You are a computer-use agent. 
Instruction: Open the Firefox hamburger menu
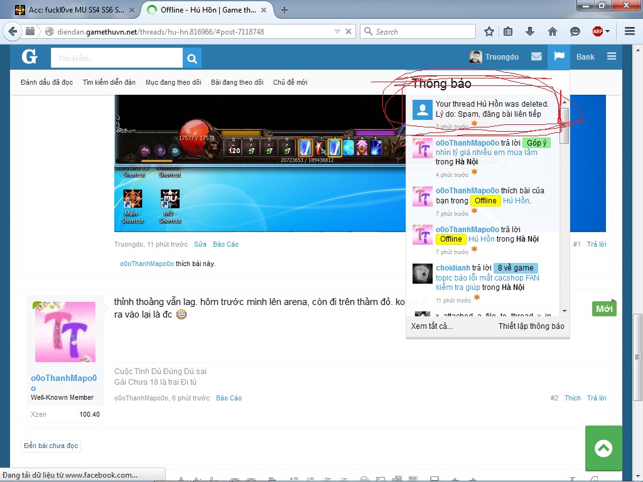(629, 31)
